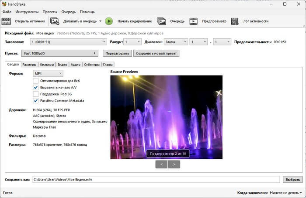Image resolution: width=306 pixels, height=198 pixels.
Task: Enable Поддержка iPod 5G checkbox
Action: (x=35, y=94)
